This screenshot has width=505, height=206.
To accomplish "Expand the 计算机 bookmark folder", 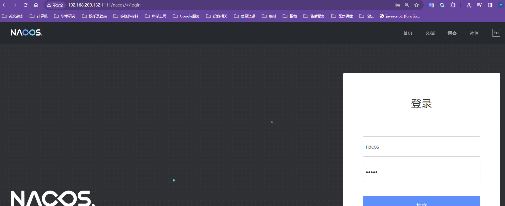I will coord(39,16).
